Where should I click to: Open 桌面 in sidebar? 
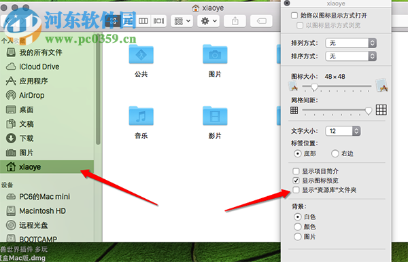(x=47, y=109)
